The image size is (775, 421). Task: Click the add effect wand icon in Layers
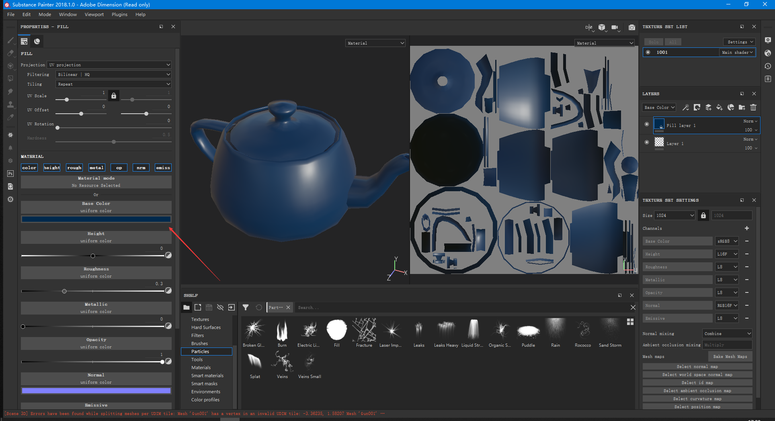(686, 107)
